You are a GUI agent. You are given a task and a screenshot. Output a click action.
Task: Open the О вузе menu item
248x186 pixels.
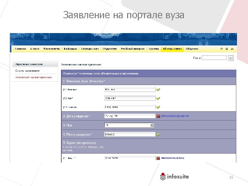click(x=35, y=49)
